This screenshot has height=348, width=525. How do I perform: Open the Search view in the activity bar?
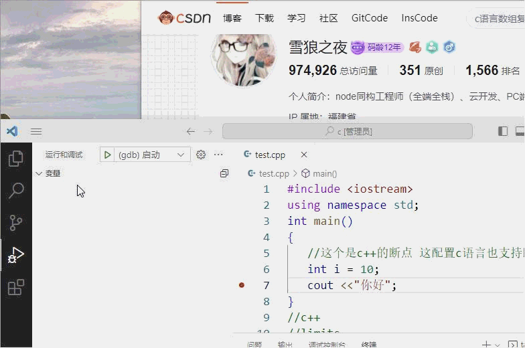(x=16, y=190)
